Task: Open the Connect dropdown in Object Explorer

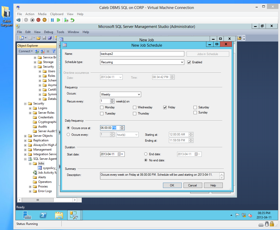Action: point(26,51)
